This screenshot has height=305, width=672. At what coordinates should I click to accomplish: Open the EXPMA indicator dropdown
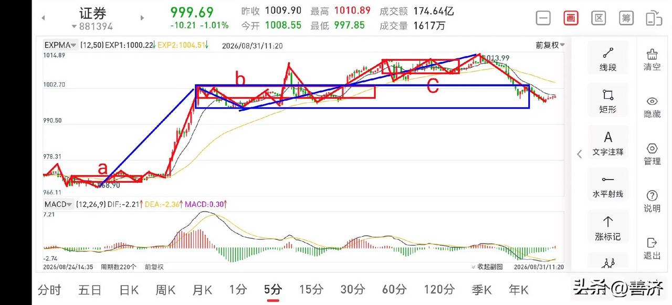point(61,46)
